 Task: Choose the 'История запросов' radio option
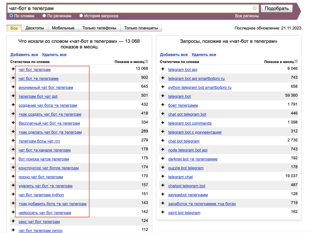pos(81,16)
